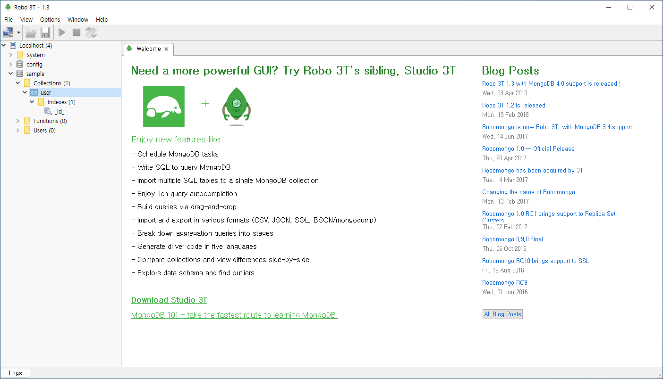663x379 pixels.
Task: Open Robomongo has been acquired by 3T post
Action: tap(533, 170)
